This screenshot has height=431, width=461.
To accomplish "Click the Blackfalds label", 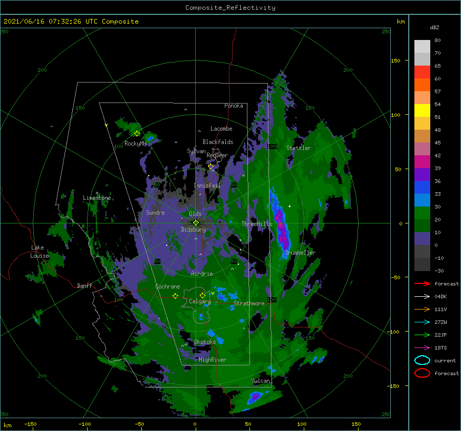I will [218, 142].
